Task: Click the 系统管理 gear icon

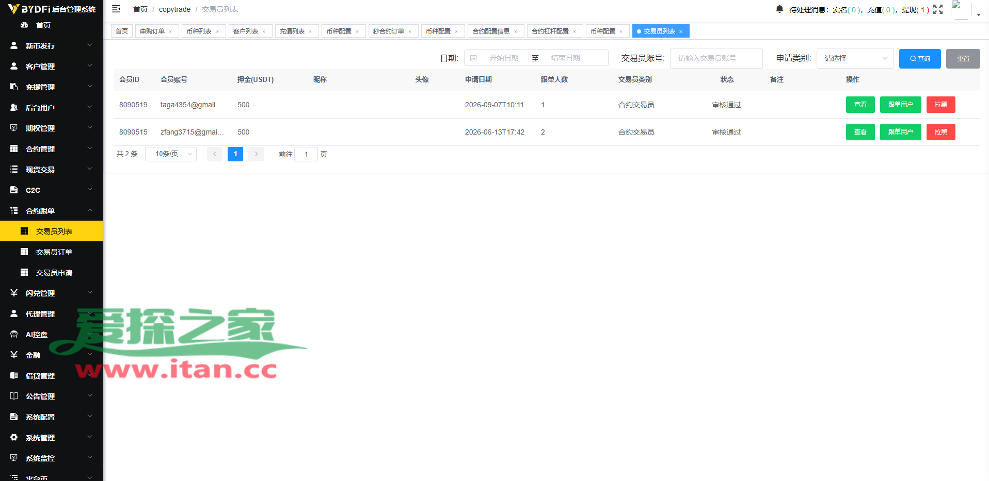Action: point(14,437)
